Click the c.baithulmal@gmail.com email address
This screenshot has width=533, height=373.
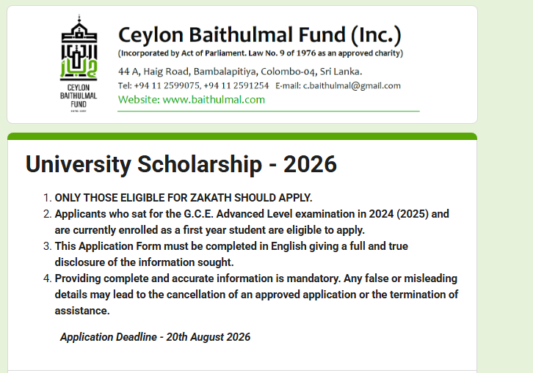pyautogui.click(x=352, y=86)
